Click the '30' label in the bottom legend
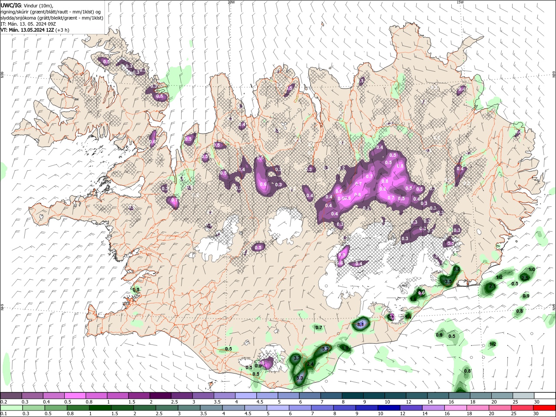556x417 pixels. pyautogui.click(x=537, y=414)
